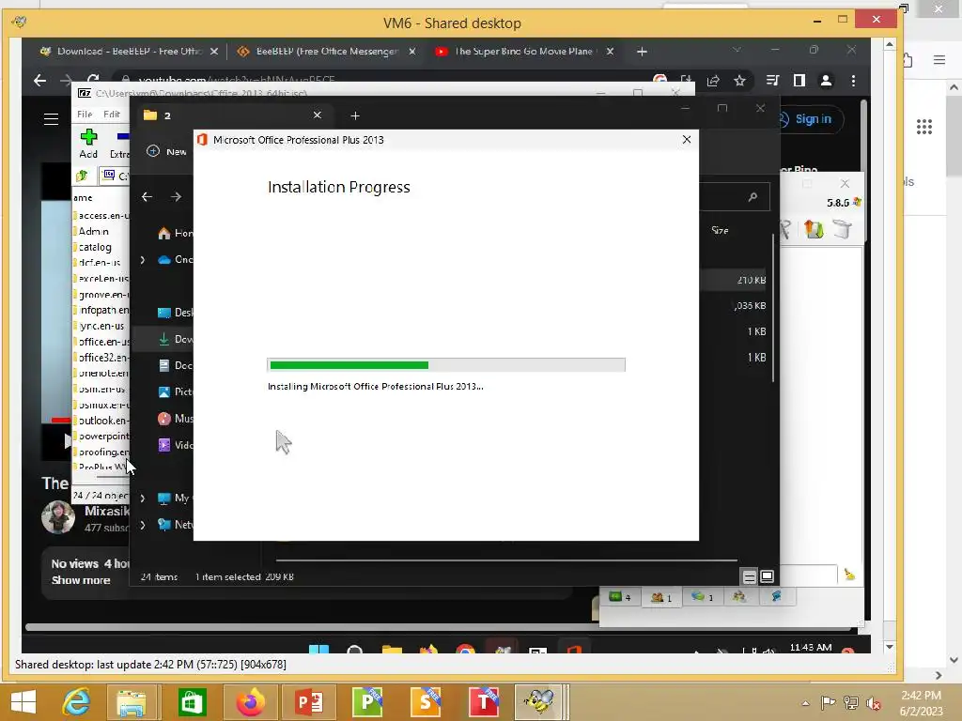Image resolution: width=962 pixels, height=721 pixels.
Task: Sort by Size column in Explorer
Action: tap(720, 230)
